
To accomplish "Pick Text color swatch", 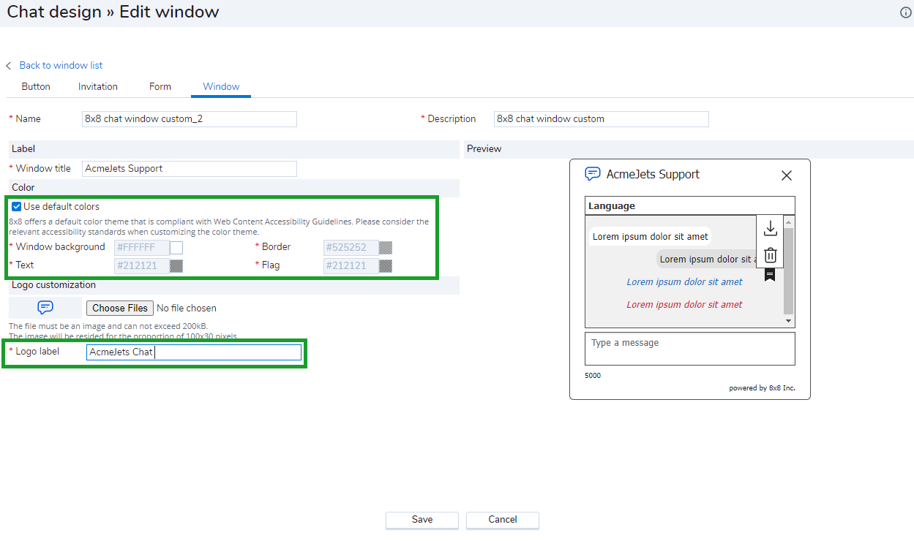I will pyautogui.click(x=176, y=266).
